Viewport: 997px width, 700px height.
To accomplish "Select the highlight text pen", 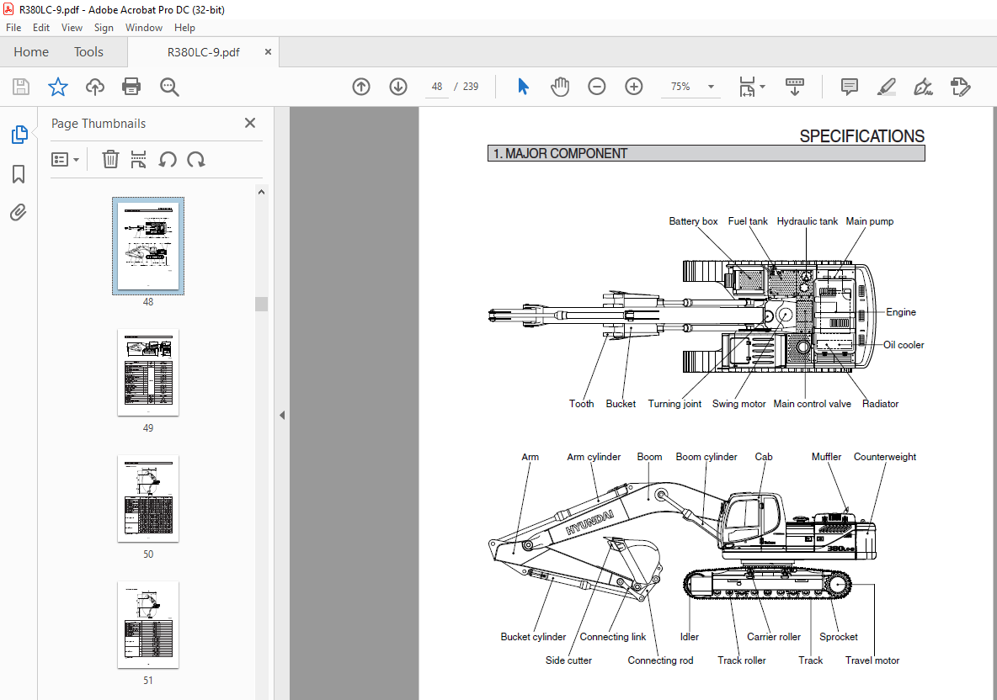I will point(887,87).
